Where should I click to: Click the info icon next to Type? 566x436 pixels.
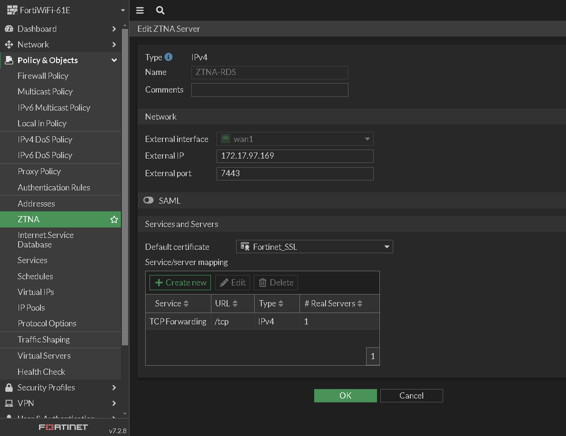point(168,57)
